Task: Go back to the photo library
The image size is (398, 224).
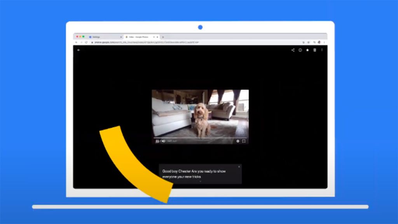Action: [x=78, y=50]
